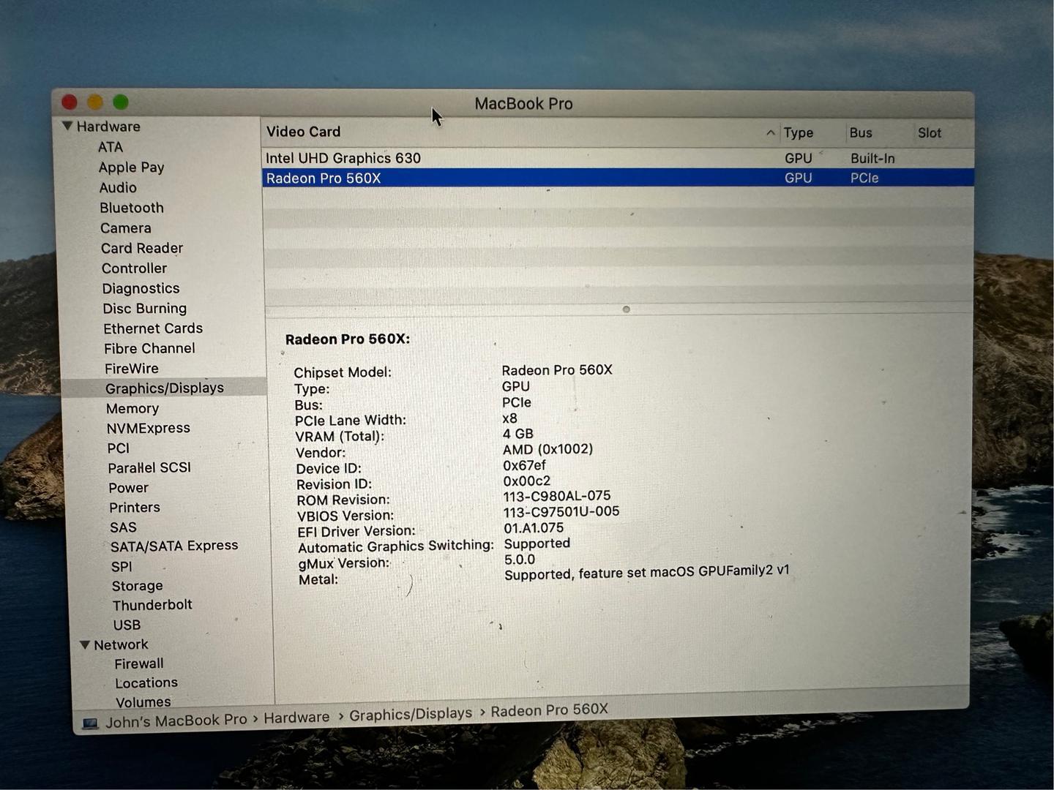This screenshot has height=790, width=1054.
Task: Click the red close window button
Action: point(70,102)
